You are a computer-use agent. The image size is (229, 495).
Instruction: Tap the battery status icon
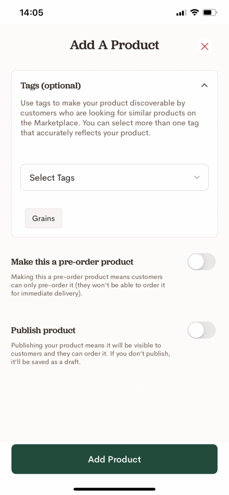pos(210,13)
